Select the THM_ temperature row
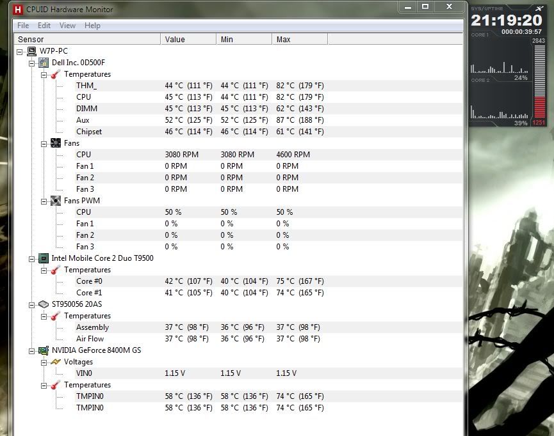The height and width of the screenshot is (436, 554). (268, 86)
